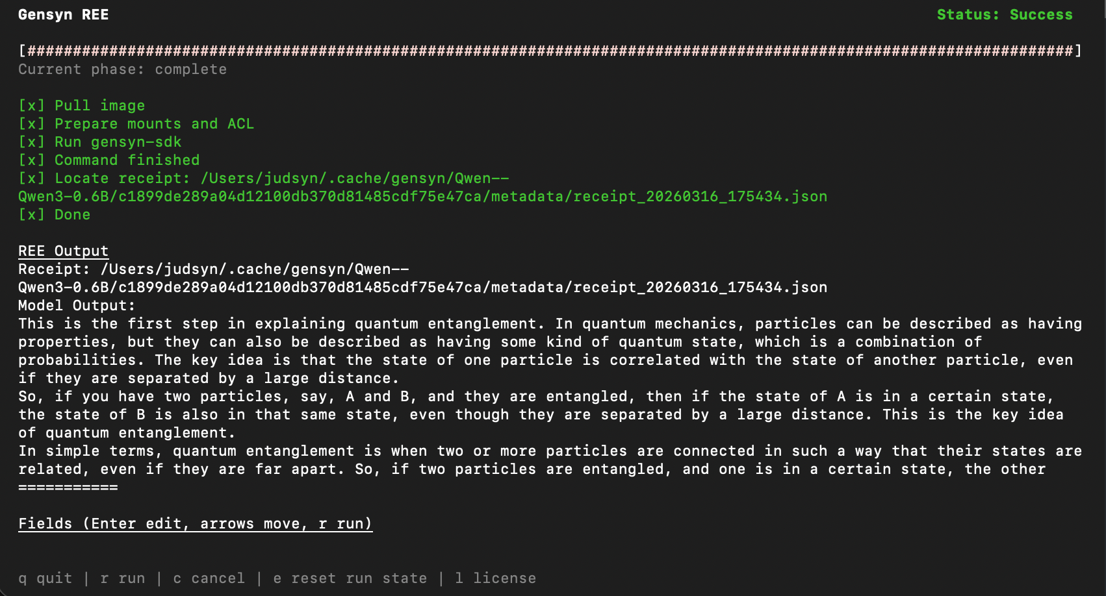The width and height of the screenshot is (1106, 596).
Task: Click the e reset run state shortcut
Action: coord(350,578)
